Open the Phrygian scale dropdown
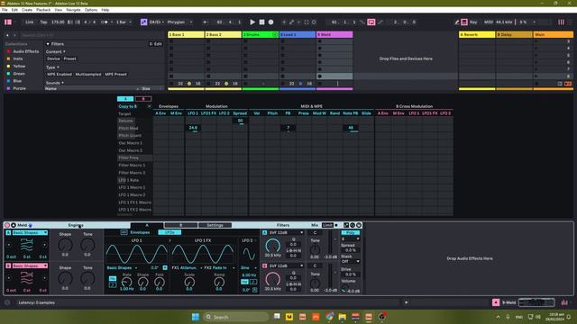 point(179,22)
